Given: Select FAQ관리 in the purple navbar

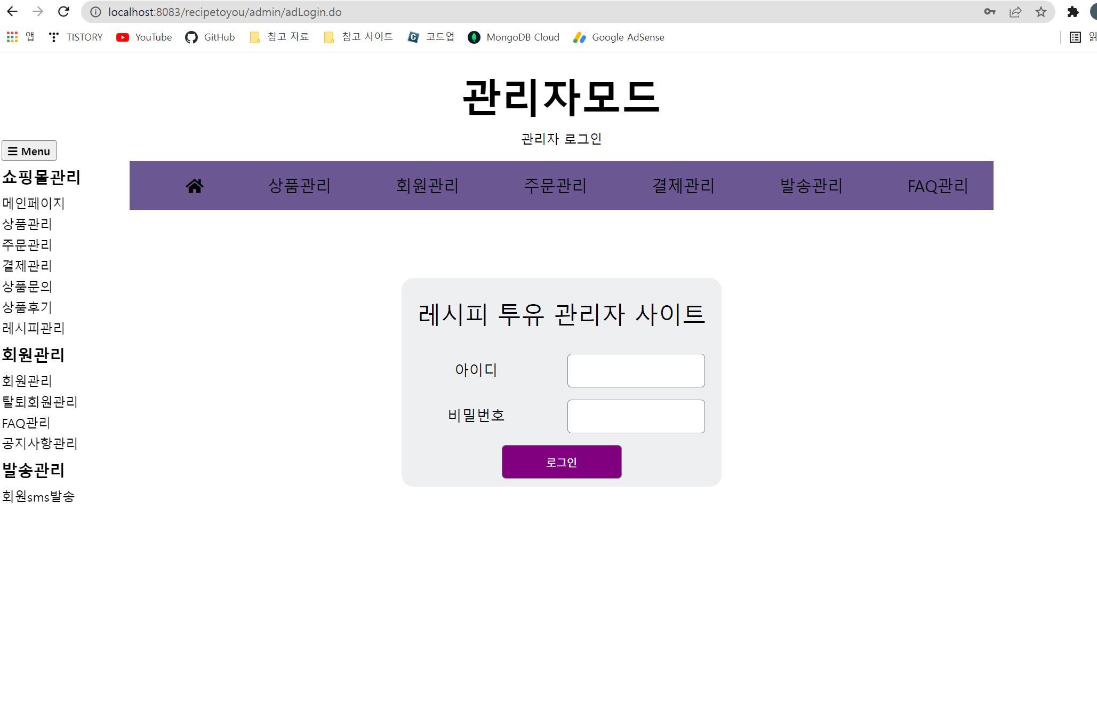Looking at the screenshot, I should click(x=938, y=186).
